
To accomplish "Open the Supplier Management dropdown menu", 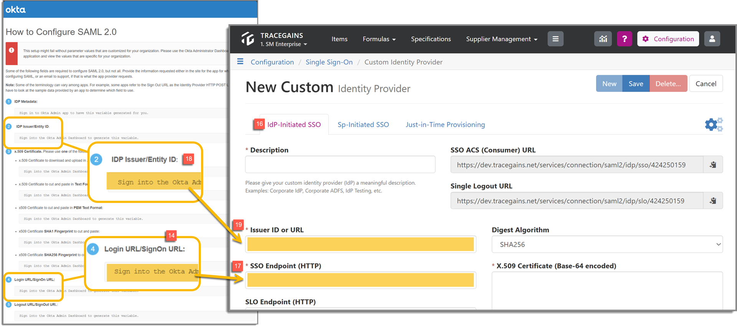I will pyautogui.click(x=501, y=39).
